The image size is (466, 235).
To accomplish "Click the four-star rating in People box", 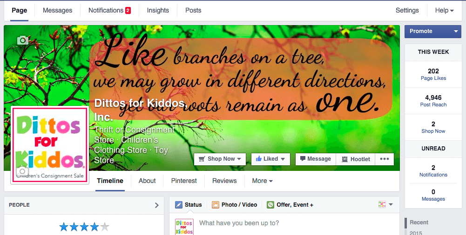I will pos(84,227).
